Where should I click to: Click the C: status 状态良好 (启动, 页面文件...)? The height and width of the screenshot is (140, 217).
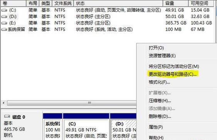coord(118,10)
